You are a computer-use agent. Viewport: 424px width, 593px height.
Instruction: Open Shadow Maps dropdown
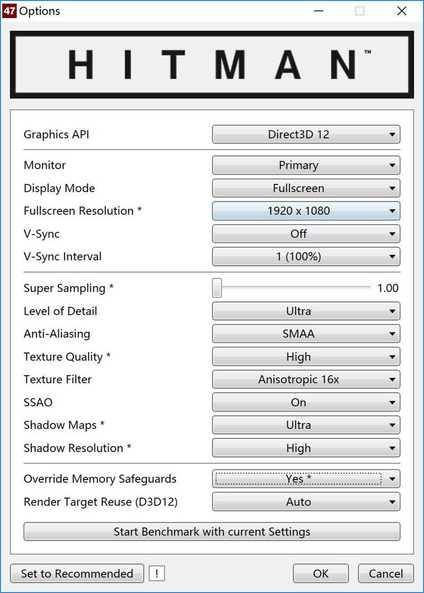(306, 425)
